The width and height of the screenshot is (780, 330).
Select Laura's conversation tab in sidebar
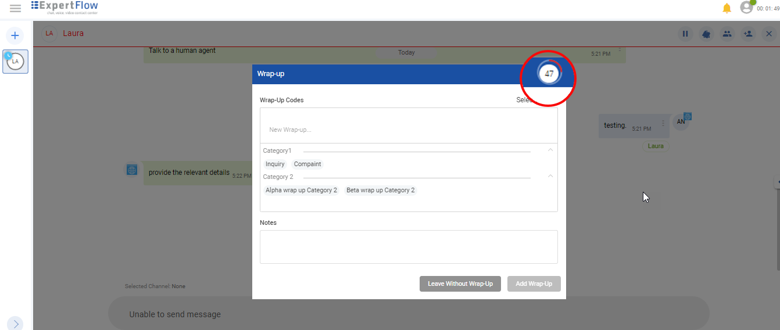click(x=16, y=62)
